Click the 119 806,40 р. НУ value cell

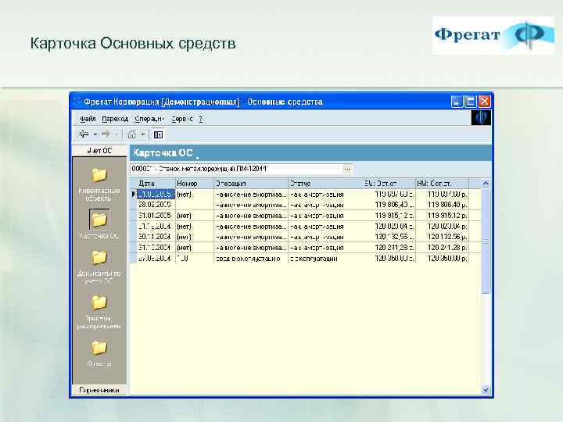(x=443, y=205)
